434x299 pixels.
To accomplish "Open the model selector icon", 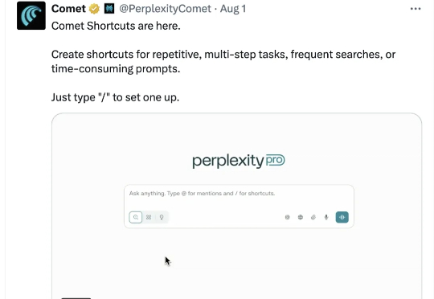I will (287, 217).
